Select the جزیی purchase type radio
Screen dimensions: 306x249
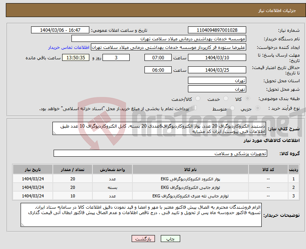click(x=257, y=108)
